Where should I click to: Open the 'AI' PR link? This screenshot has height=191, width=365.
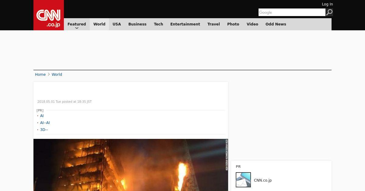click(x=42, y=116)
